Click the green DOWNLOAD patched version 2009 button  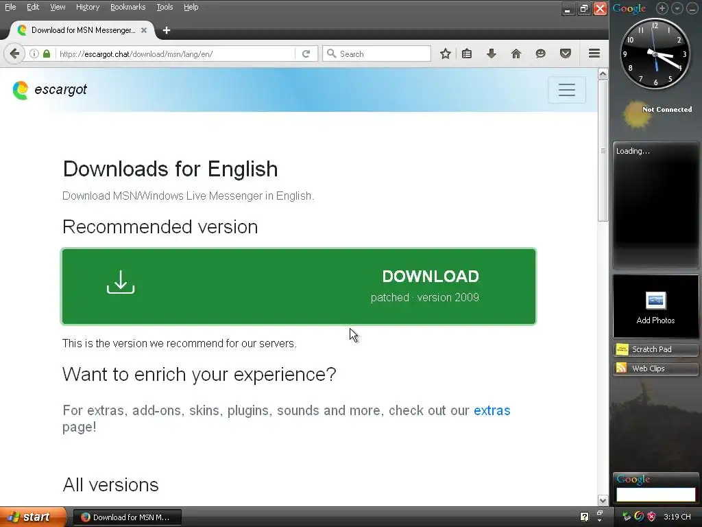[x=299, y=286]
